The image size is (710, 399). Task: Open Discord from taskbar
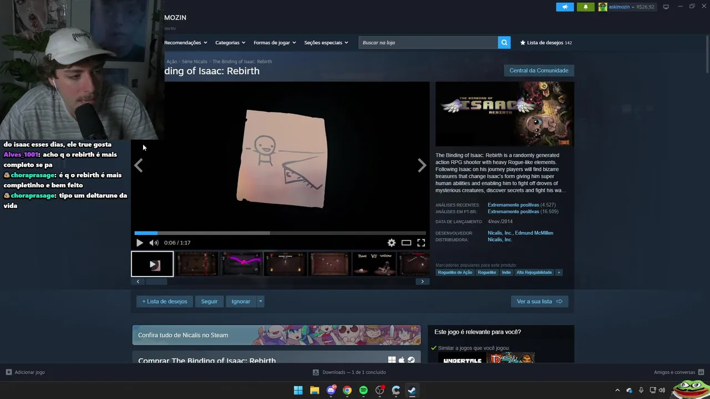point(331,390)
